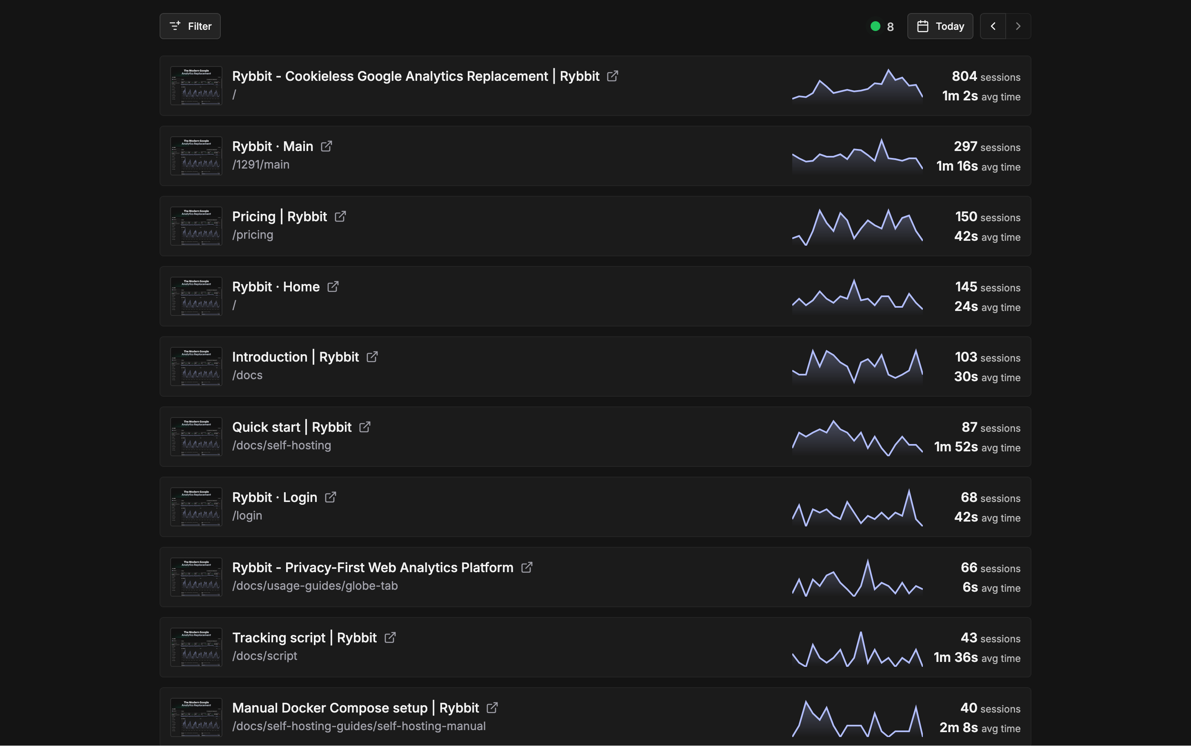Click sparkline chart for the /docs/script row
This screenshot has height=746, width=1191.
(x=857, y=648)
